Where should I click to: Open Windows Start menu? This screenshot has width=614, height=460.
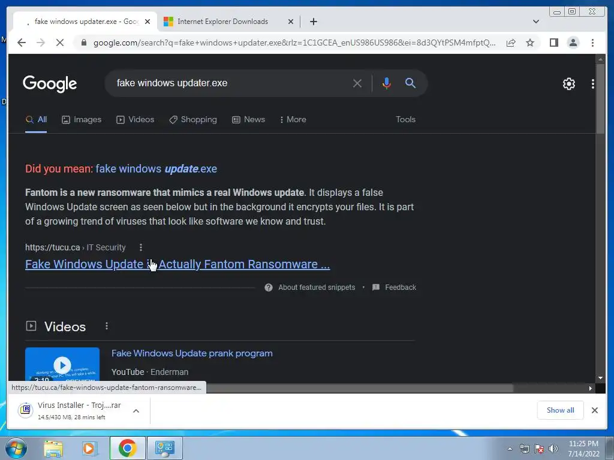pyautogui.click(x=16, y=448)
